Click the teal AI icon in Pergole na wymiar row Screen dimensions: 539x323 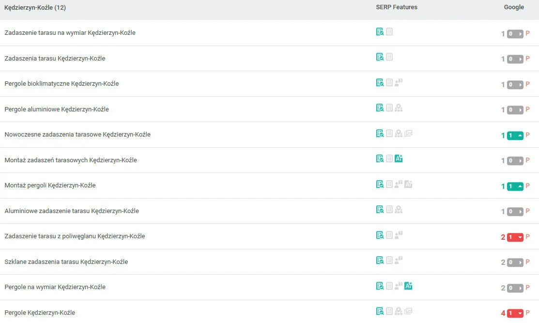click(408, 286)
